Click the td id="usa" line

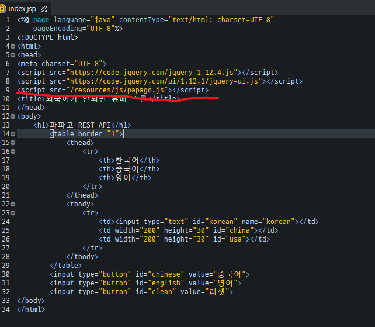point(185,239)
